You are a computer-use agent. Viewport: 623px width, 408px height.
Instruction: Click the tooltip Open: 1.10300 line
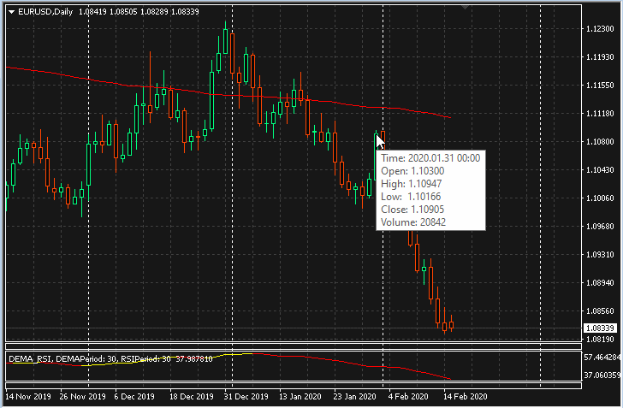coord(412,171)
